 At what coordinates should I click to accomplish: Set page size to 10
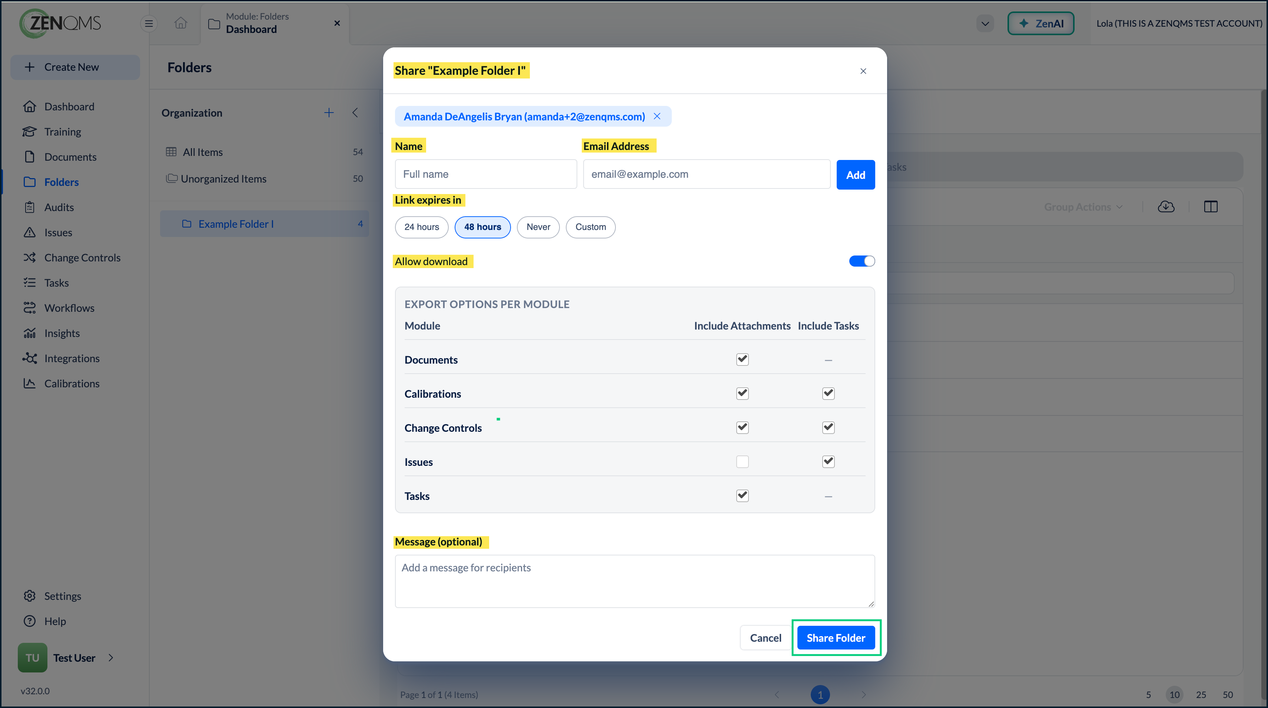tap(1175, 694)
